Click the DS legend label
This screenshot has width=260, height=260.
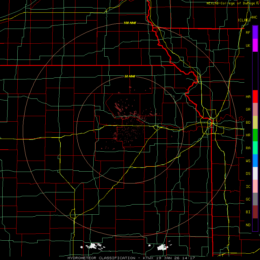(248, 174)
